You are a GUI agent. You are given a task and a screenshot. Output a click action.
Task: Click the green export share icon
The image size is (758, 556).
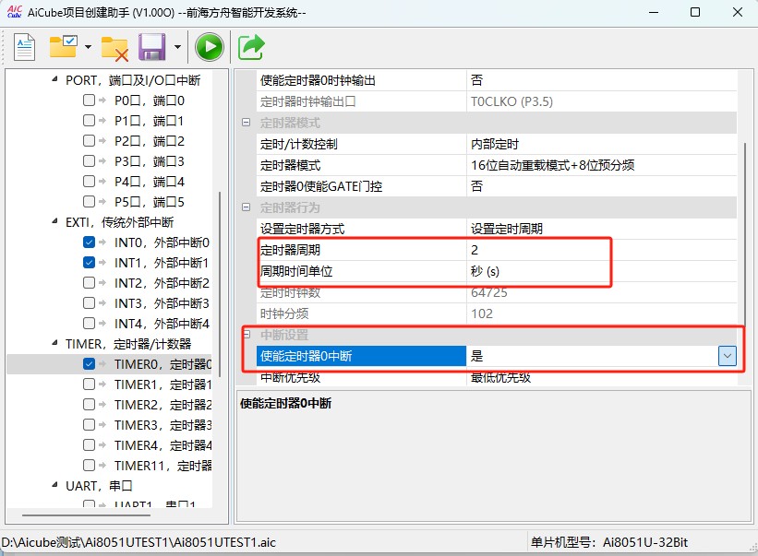tap(251, 47)
